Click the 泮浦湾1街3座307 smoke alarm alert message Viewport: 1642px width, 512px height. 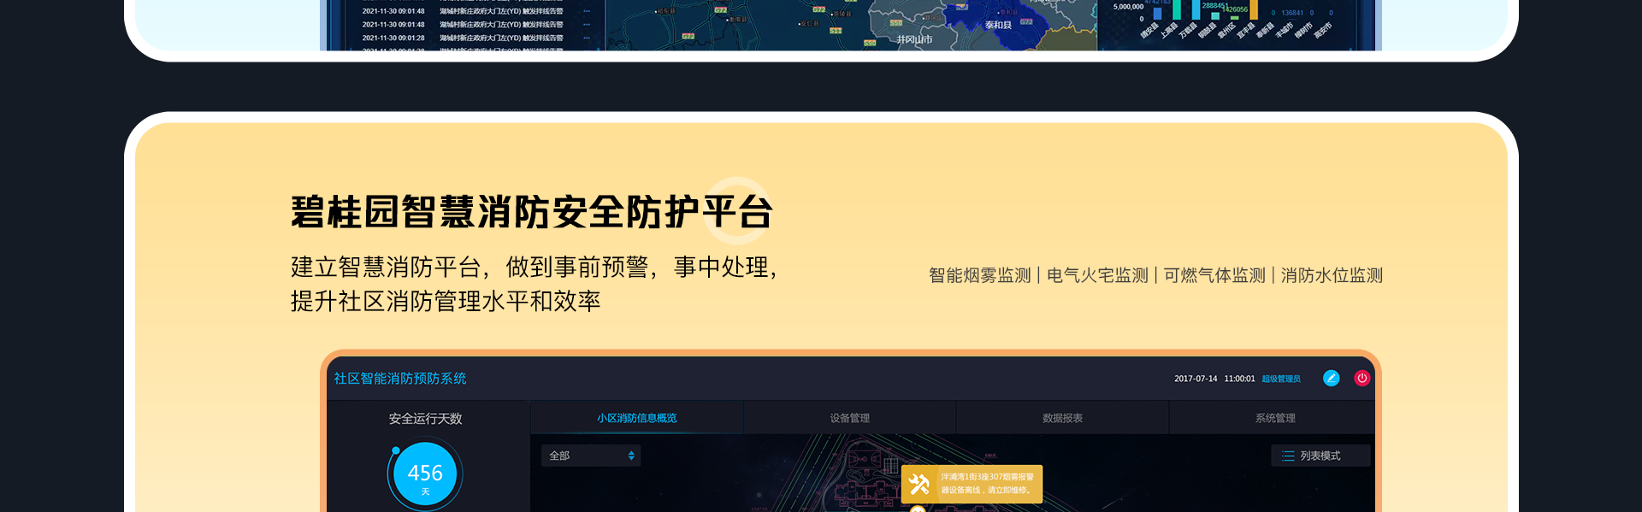click(x=972, y=484)
